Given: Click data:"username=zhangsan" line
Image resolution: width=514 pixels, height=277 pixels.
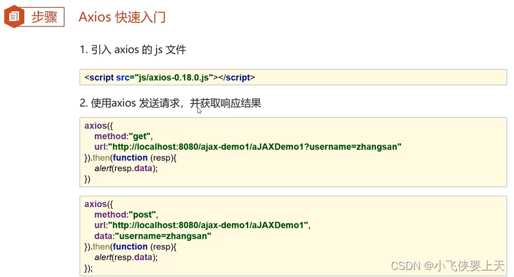Looking at the screenshot, I should click(x=153, y=236).
